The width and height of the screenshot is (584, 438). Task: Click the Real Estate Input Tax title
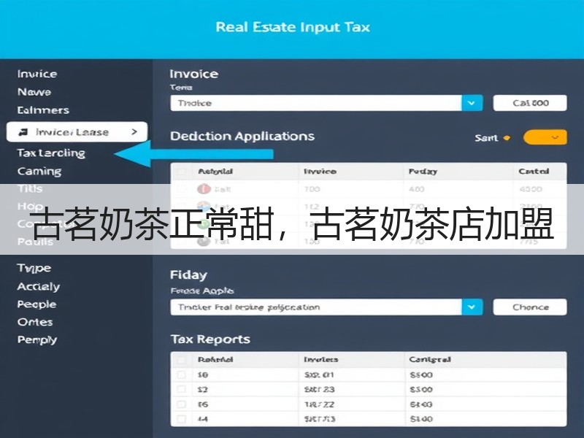[x=293, y=27]
